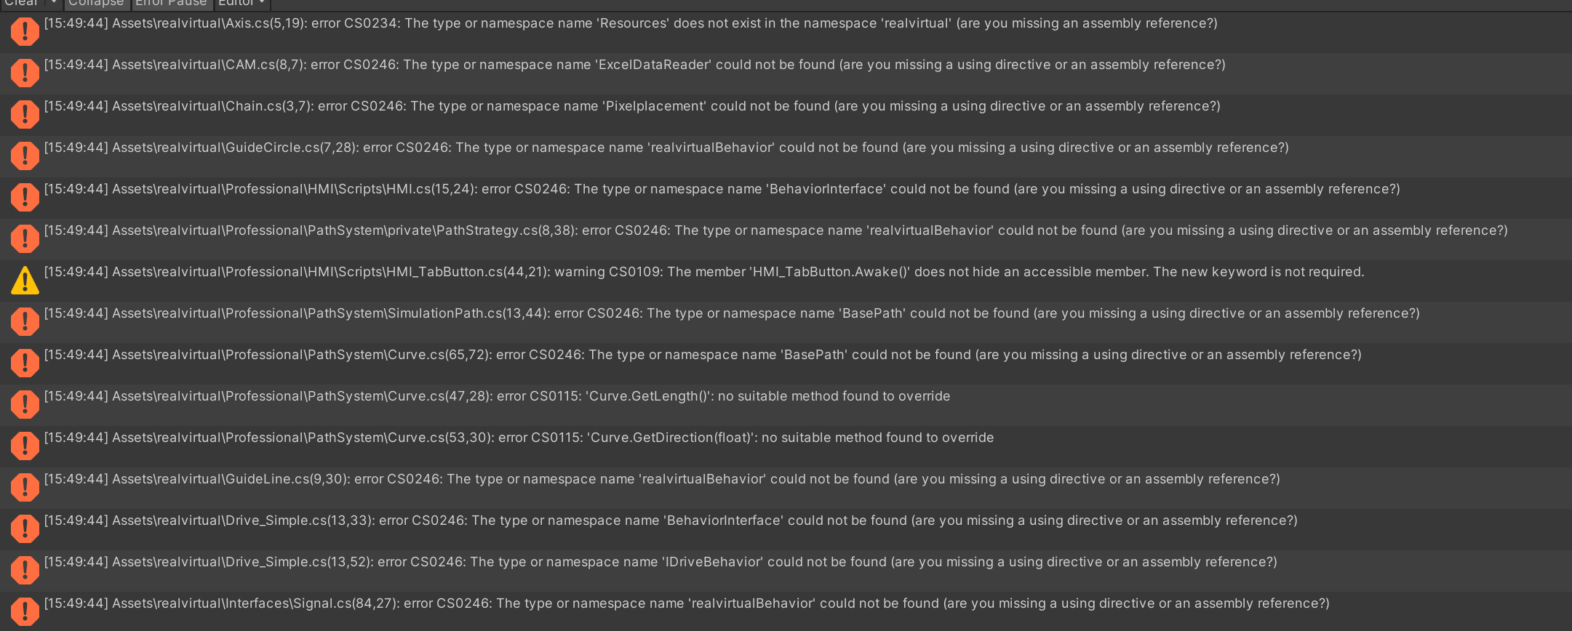Toggle the Collapse option in console toolbar
Image resolution: width=1572 pixels, height=631 pixels.
(96, 4)
